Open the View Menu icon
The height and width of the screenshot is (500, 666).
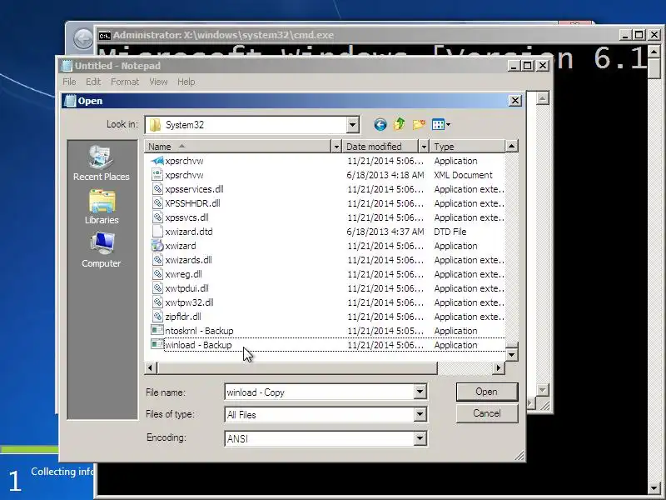(x=440, y=124)
